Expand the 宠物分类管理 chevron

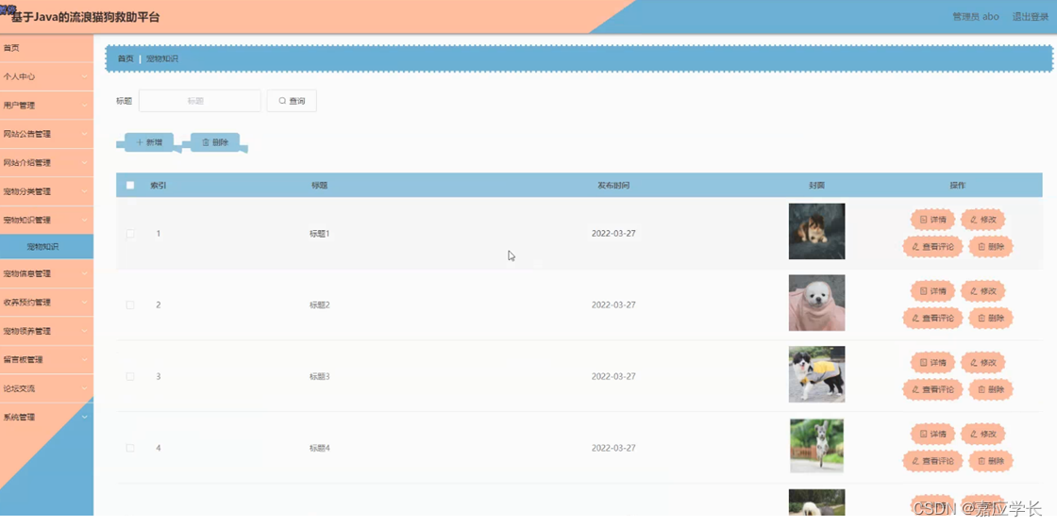point(84,191)
